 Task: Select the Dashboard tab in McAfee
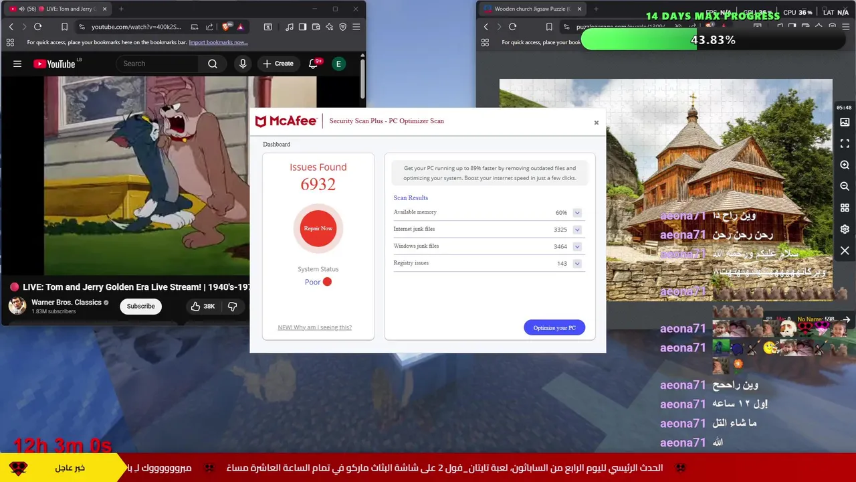pos(276,145)
